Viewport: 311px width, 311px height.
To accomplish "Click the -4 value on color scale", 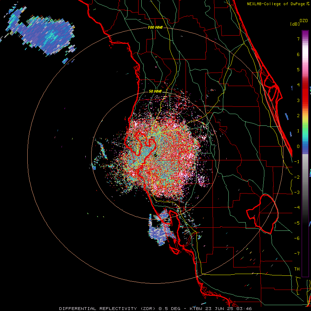I will point(297,208).
